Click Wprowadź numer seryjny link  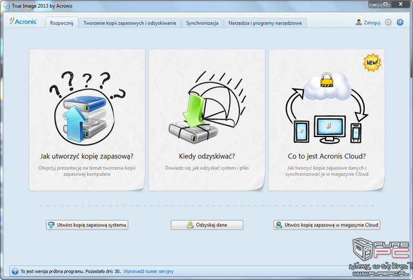coord(148,271)
